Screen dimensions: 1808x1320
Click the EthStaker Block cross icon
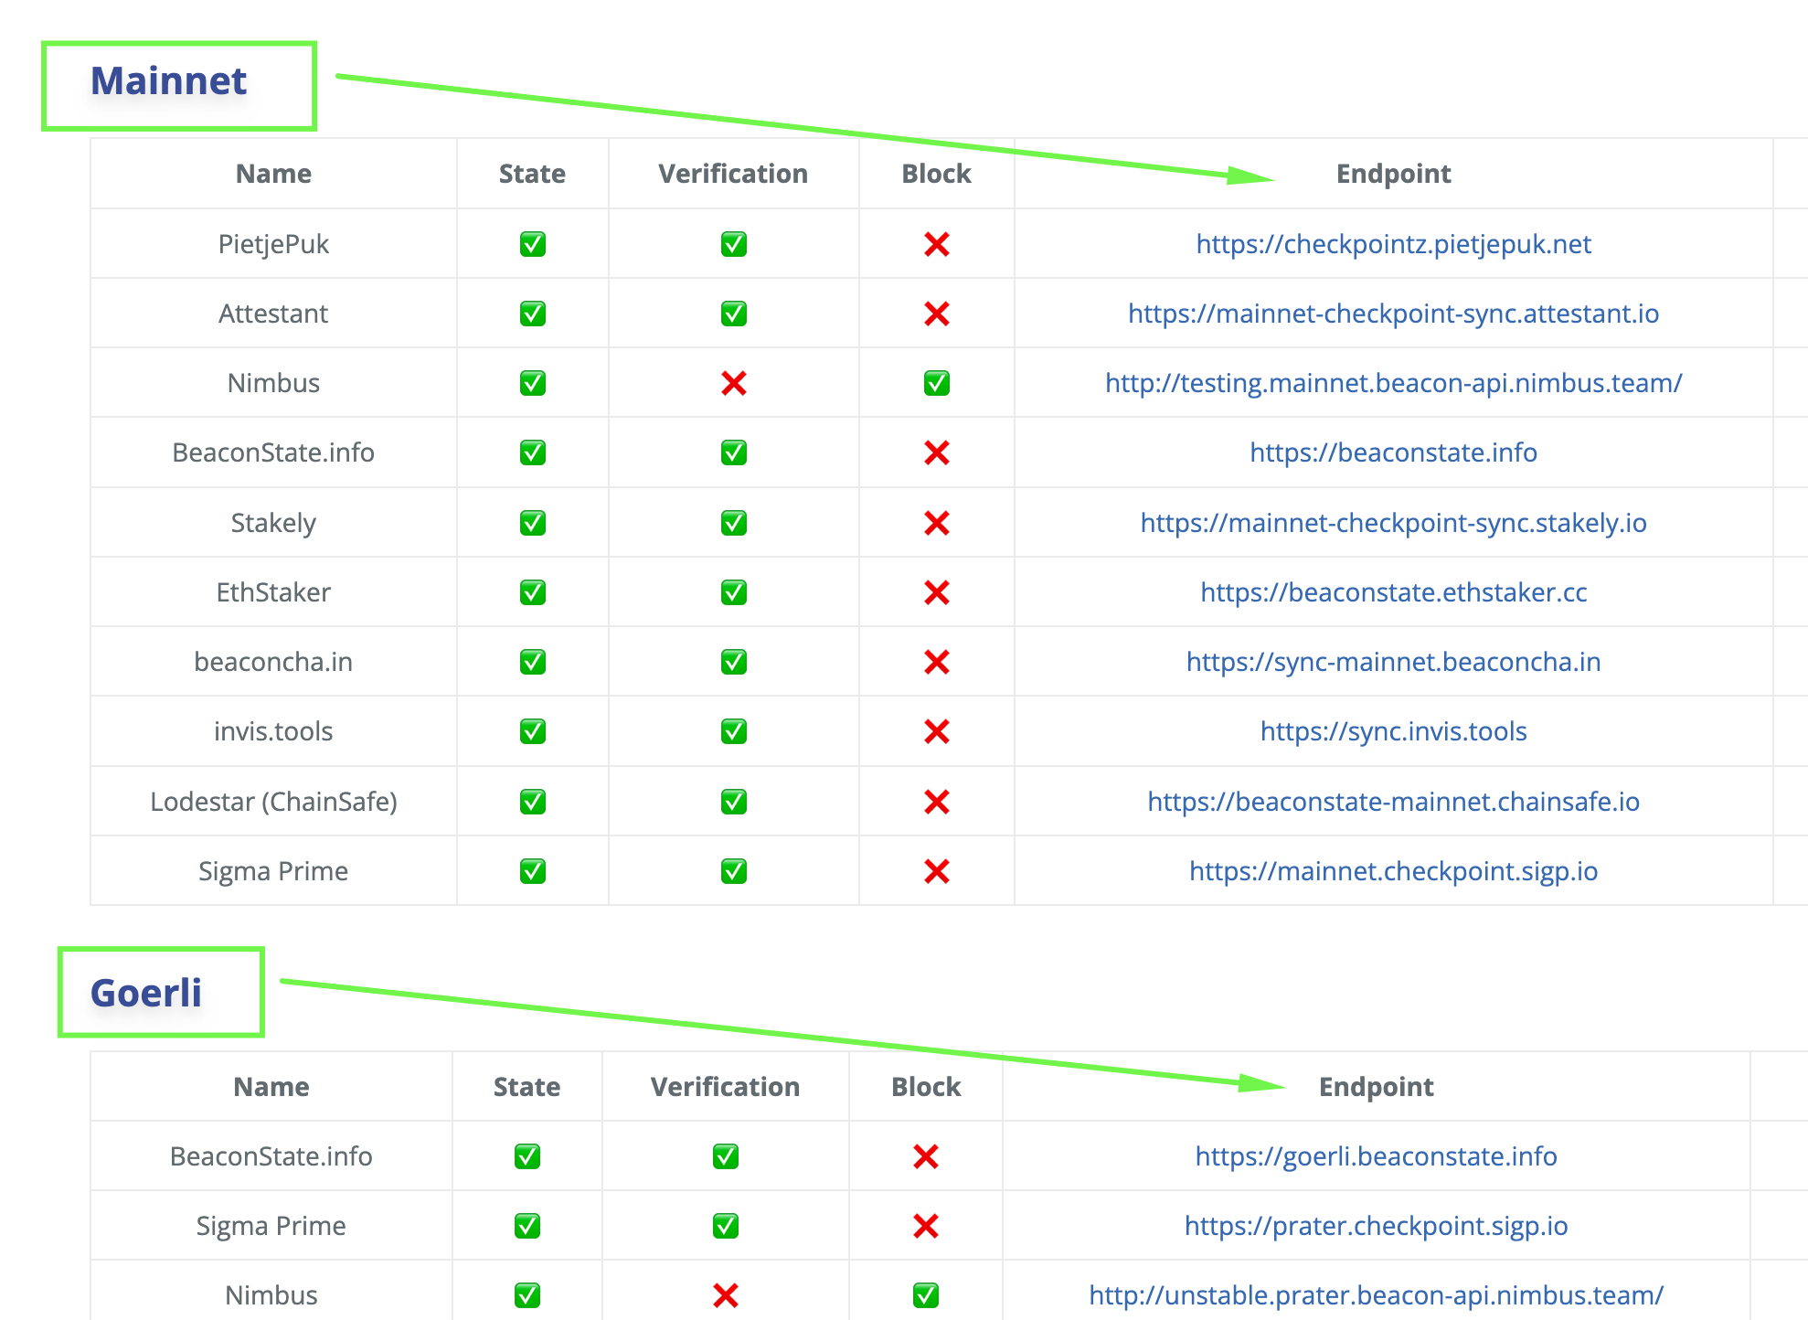pos(937,592)
